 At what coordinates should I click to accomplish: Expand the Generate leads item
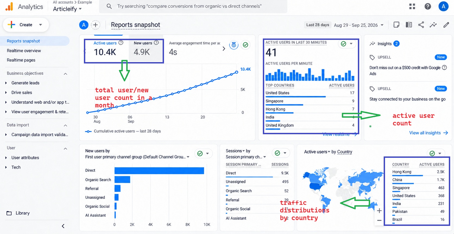(x=6, y=83)
